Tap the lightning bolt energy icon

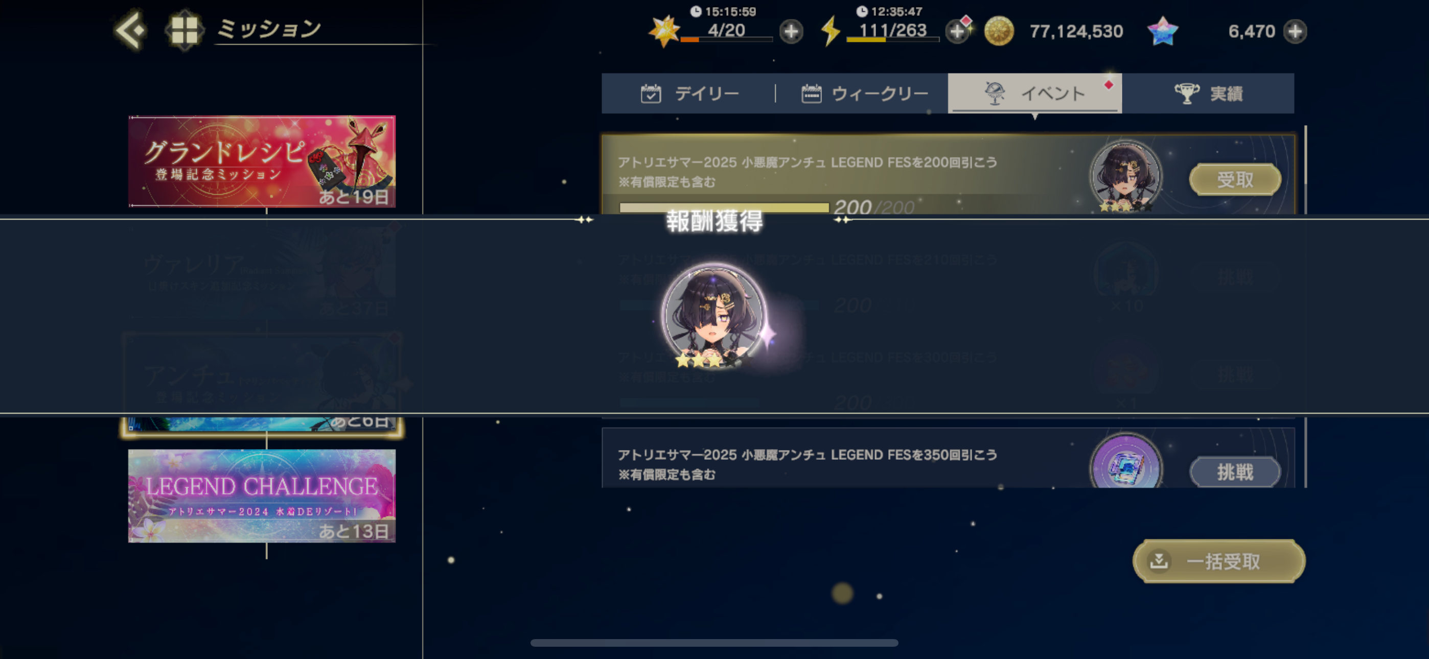point(830,31)
